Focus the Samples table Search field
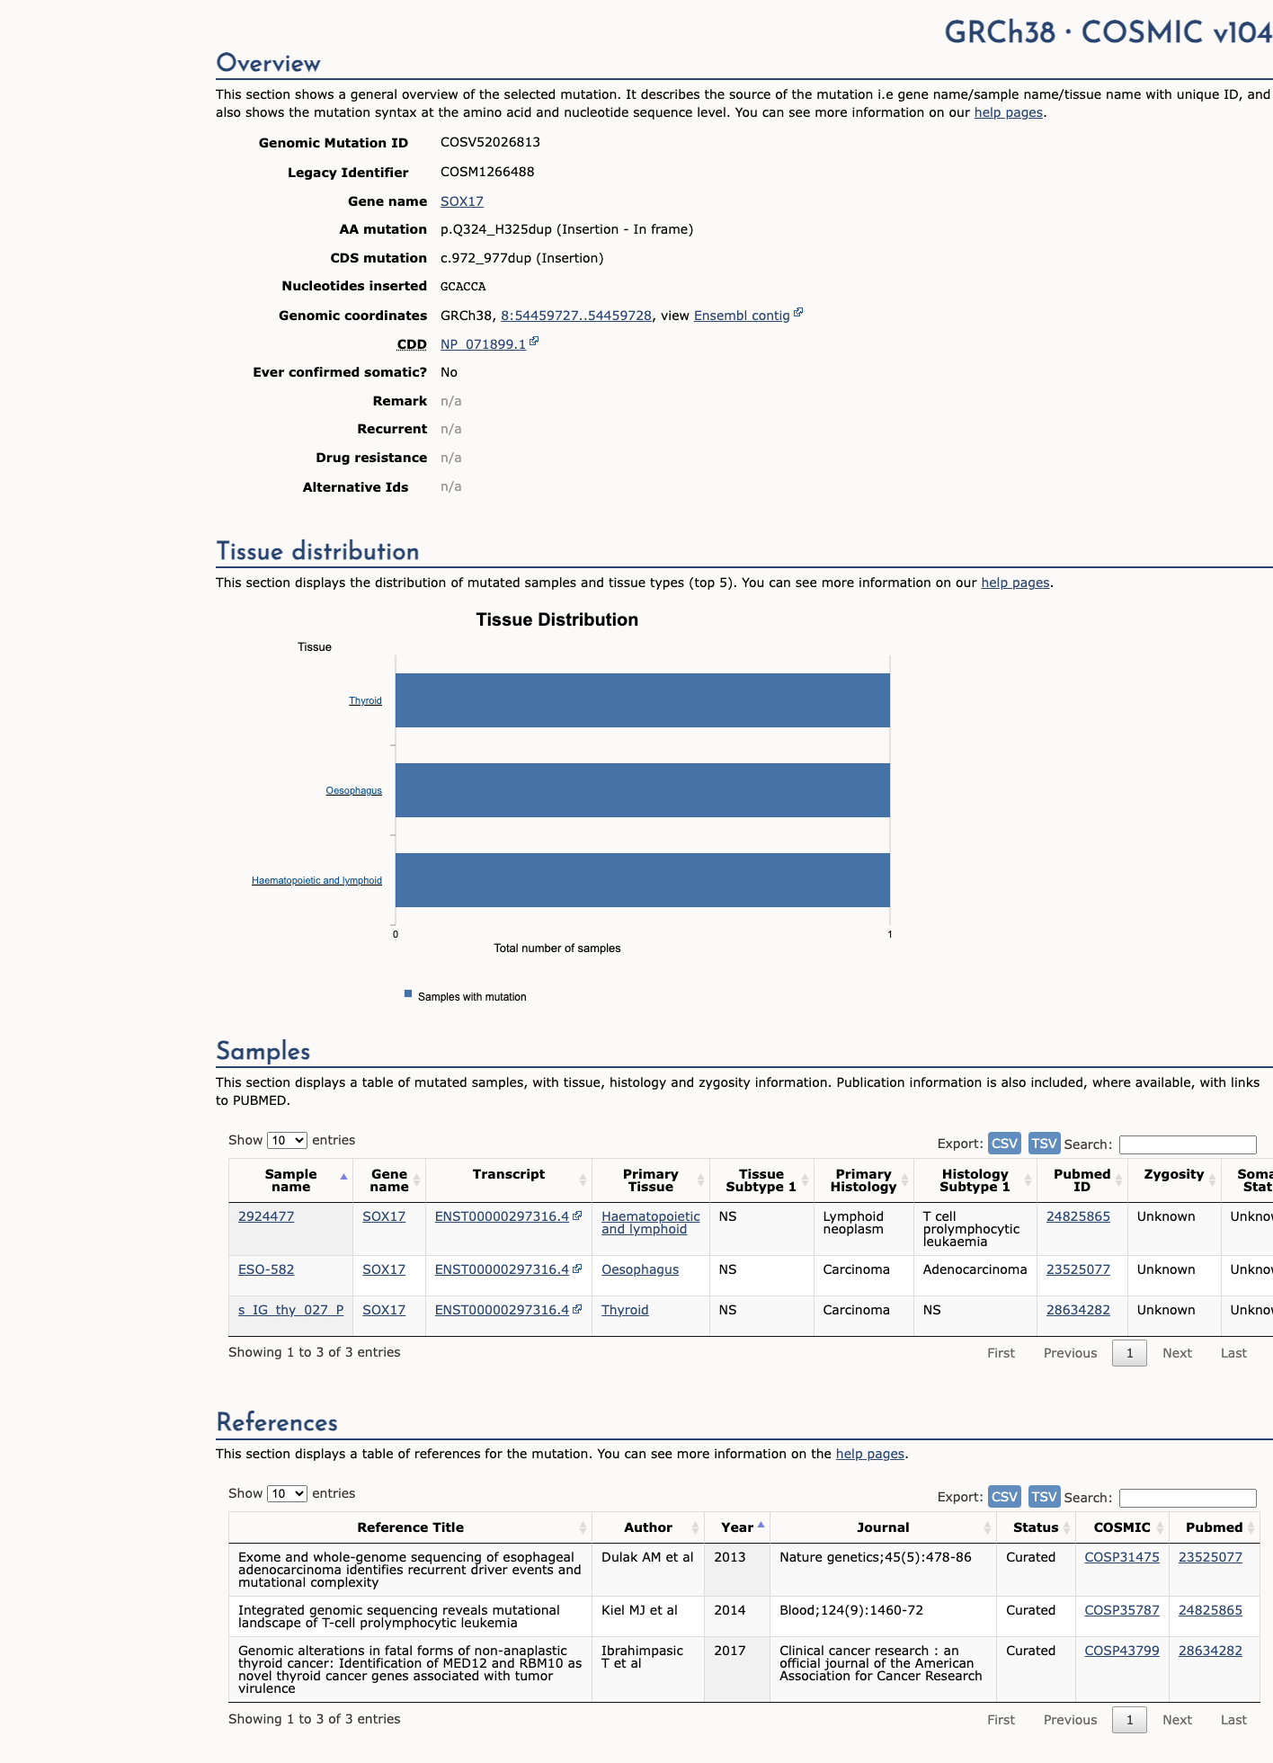Screen dimensions: 1273x1763 (1188, 1144)
